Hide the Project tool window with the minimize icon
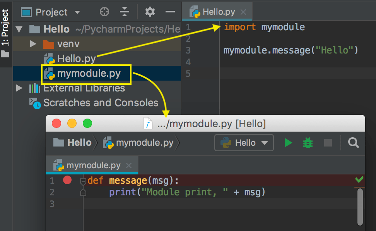The width and height of the screenshot is (376, 231). [x=170, y=12]
